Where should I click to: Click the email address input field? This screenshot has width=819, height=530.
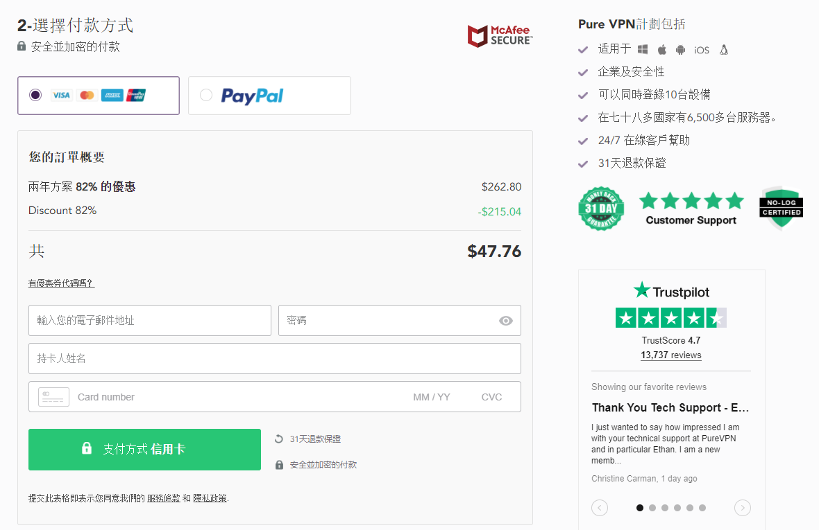tap(150, 321)
